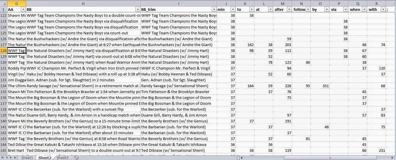Select column R header

[x=376, y=3]
